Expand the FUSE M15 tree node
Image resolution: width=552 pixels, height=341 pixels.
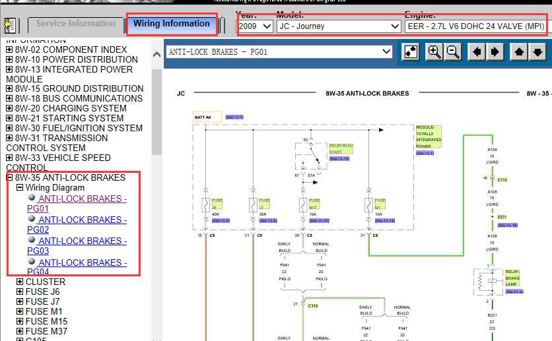(x=20, y=321)
